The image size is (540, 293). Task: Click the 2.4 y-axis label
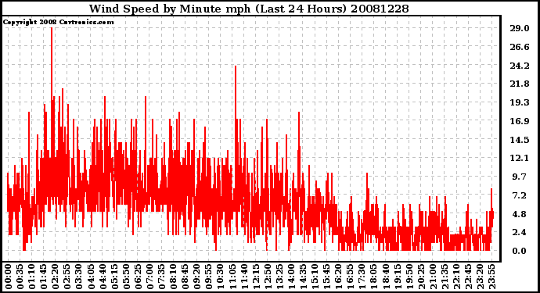click(520, 233)
